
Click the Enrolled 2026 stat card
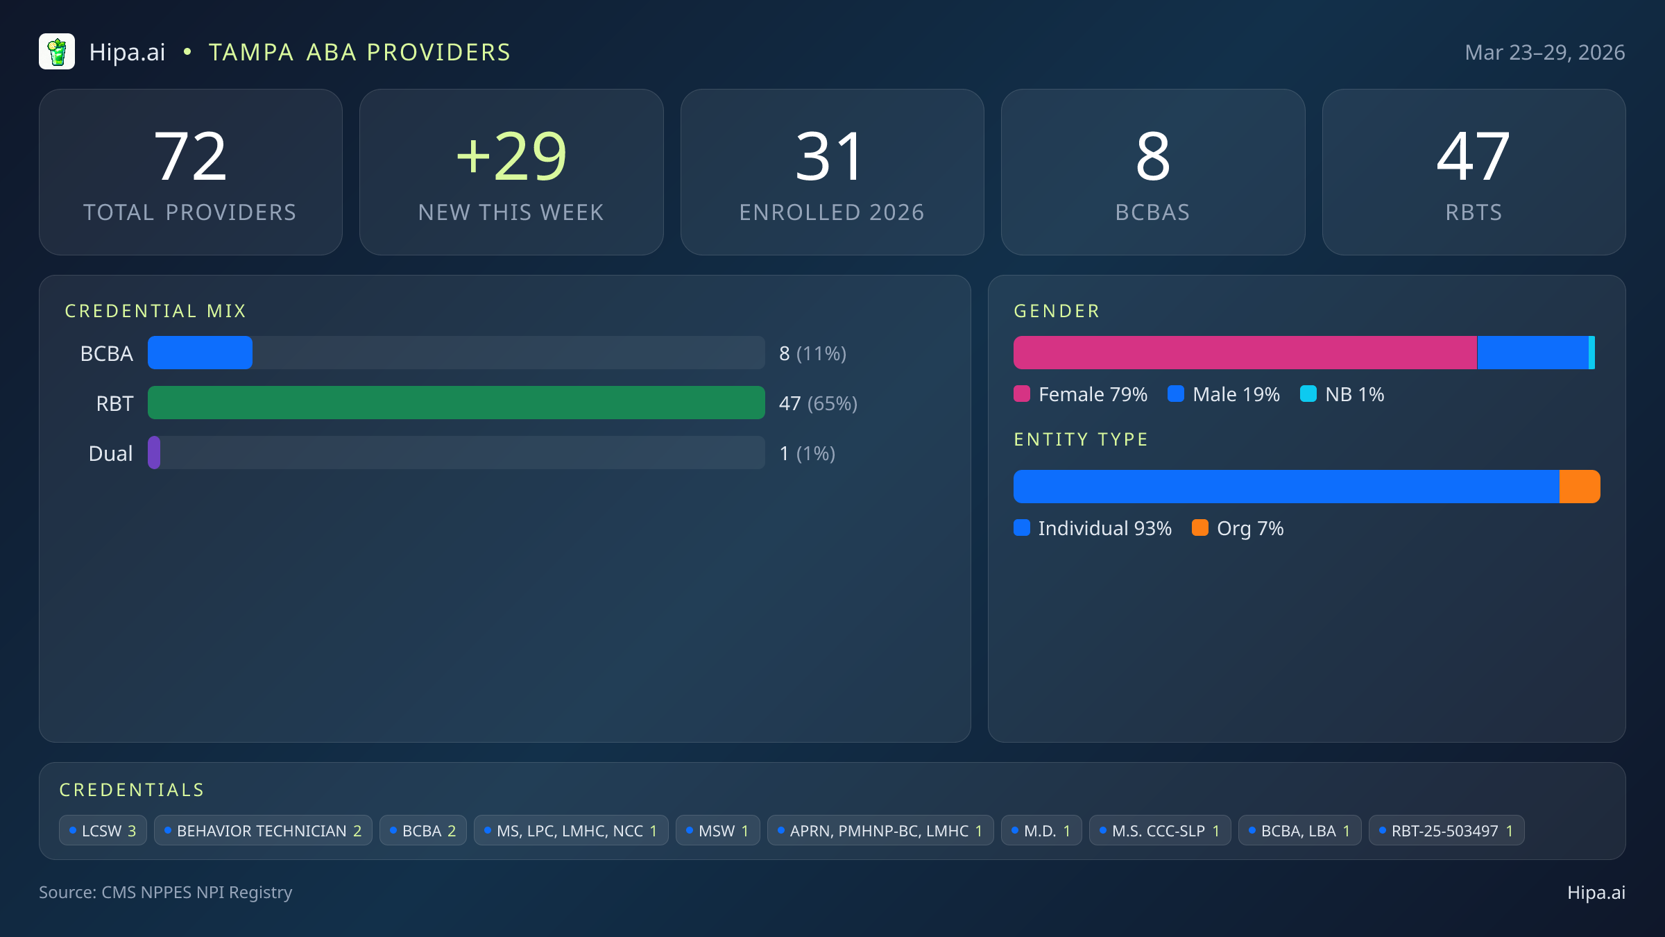pos(832,172)
